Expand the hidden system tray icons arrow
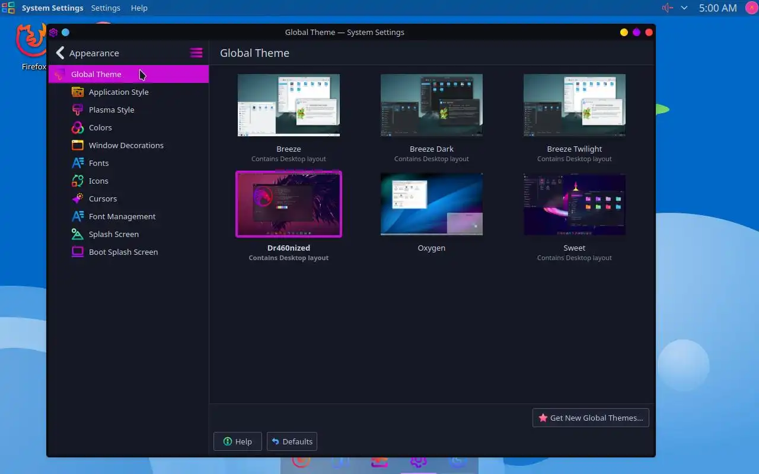Screen dimensions: 759x474 pos(684,8)
